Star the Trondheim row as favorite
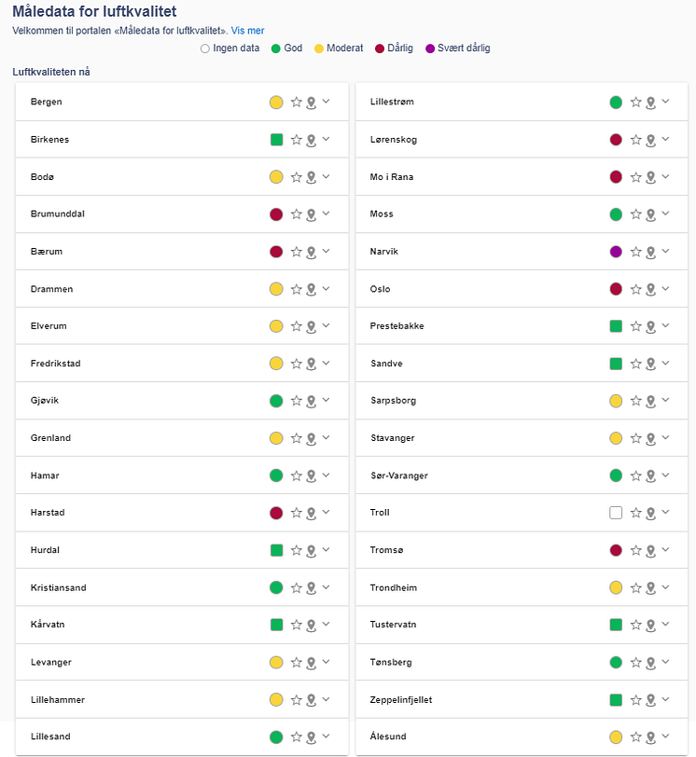Screen dimensions: 696x757 [635, 587]
